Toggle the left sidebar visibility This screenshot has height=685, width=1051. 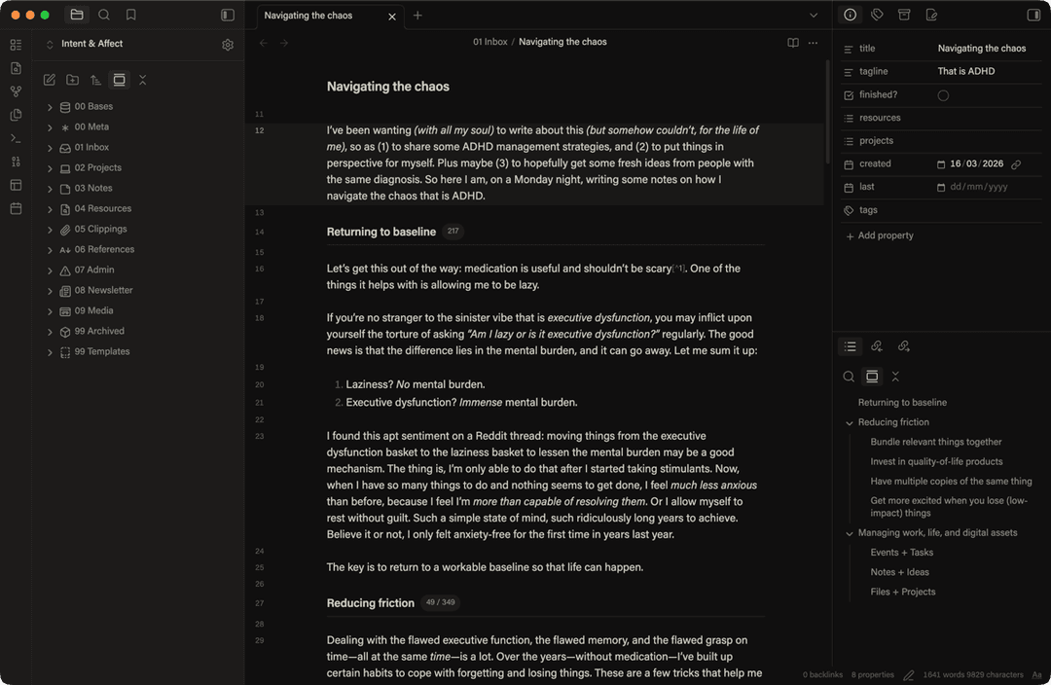tap(228, 16)
